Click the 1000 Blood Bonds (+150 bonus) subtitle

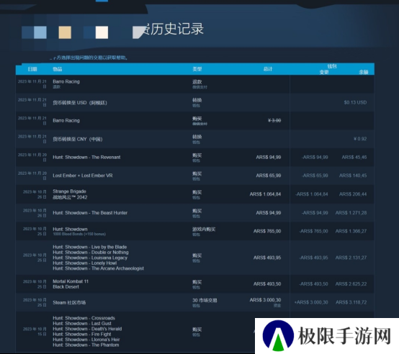click(79, 234)
